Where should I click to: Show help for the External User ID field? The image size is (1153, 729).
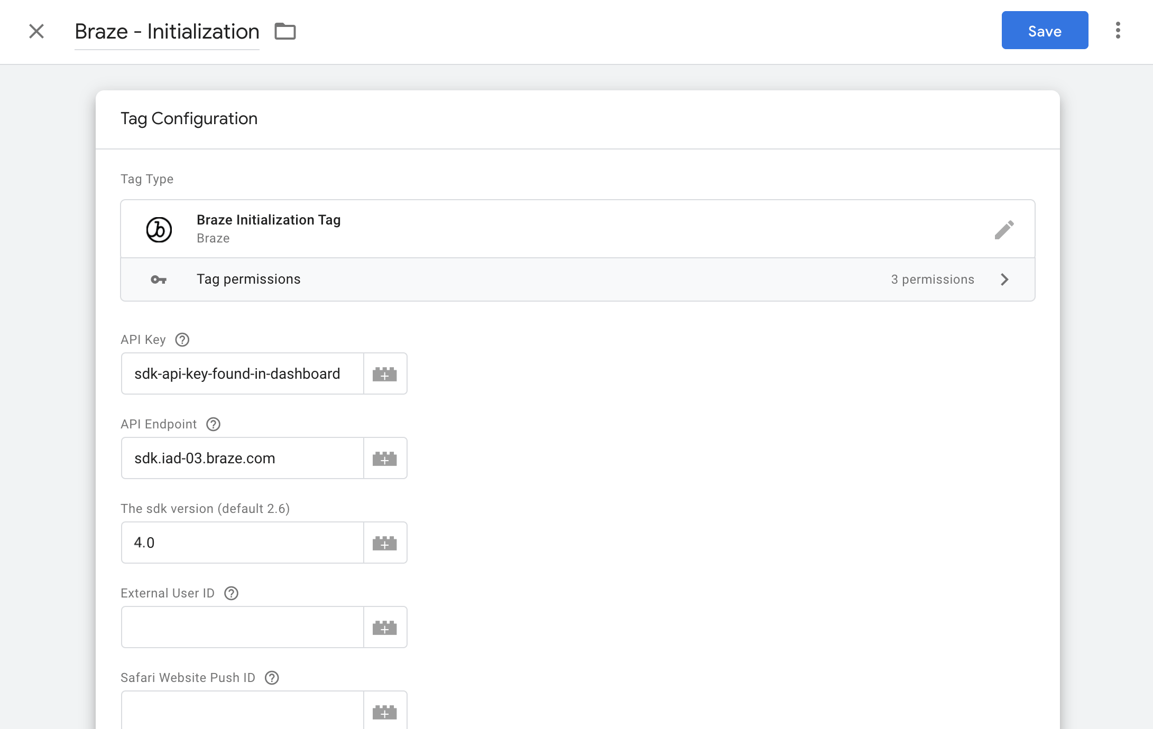pos(232,593)
